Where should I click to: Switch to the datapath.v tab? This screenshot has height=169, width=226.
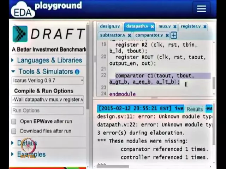tap(137, 26)
